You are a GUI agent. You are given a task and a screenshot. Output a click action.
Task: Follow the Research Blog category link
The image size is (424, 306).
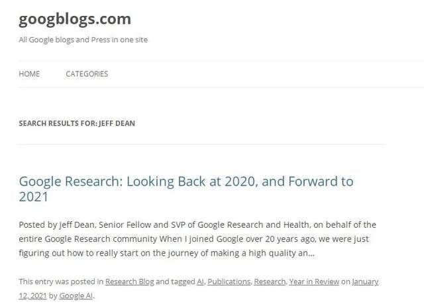point(130,281)
